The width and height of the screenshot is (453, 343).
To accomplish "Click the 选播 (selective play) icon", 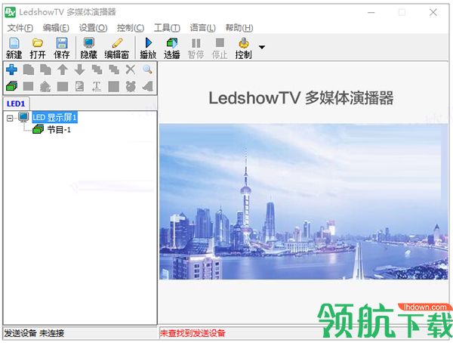I will pyautogui.click(x=172, y=48).
